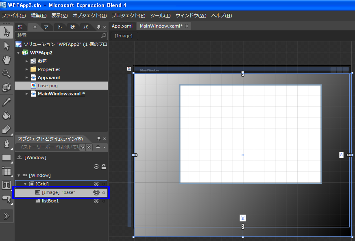
Task: Lock the Grid element
Action: tap(104, 184)
